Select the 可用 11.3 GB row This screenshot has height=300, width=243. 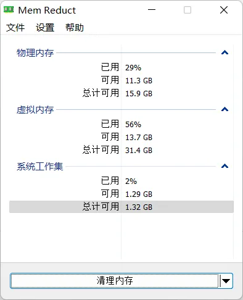pyautogui.click(x=121, y=80)
